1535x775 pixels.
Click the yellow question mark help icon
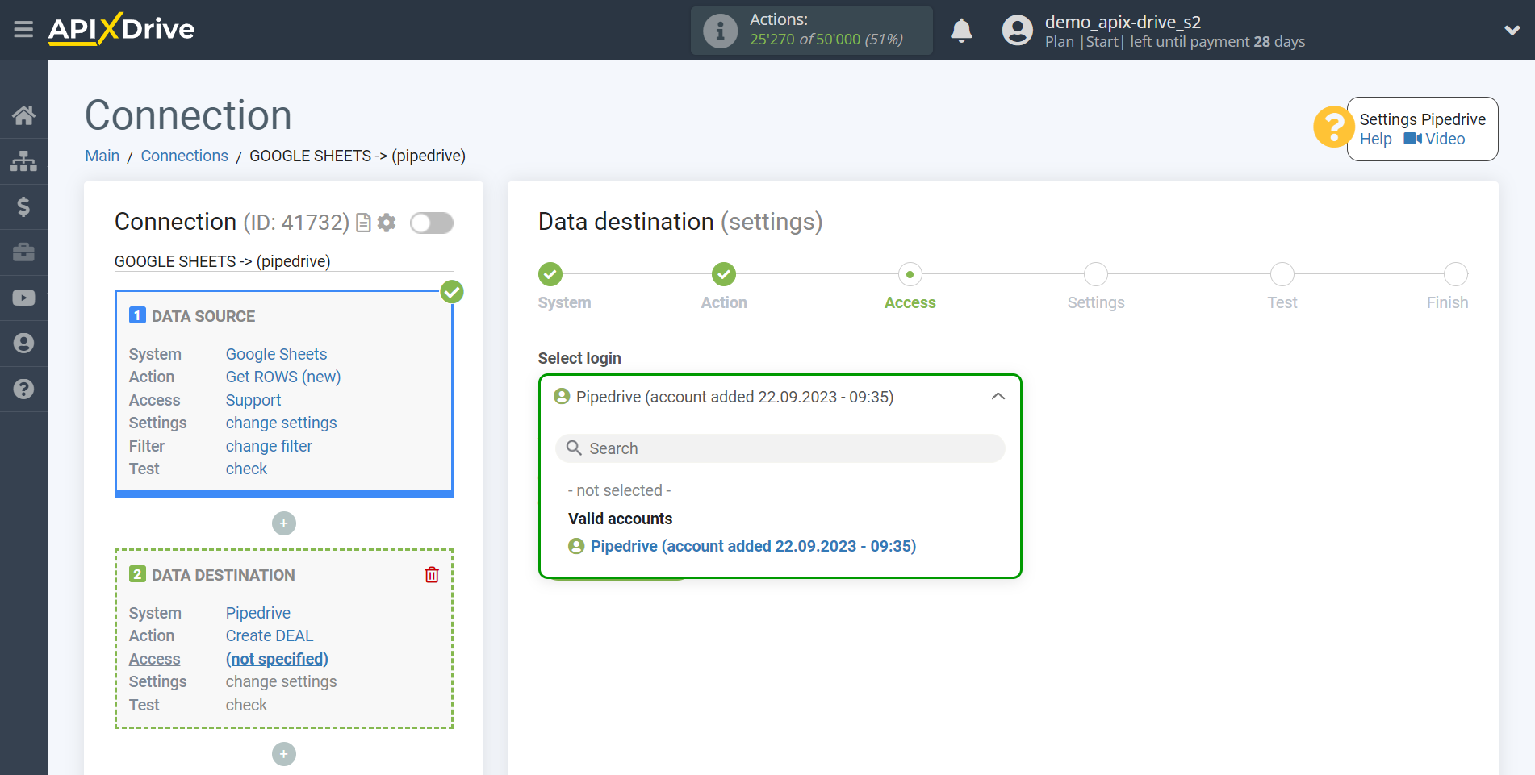pyautogui.click(x=1332, y=127)
